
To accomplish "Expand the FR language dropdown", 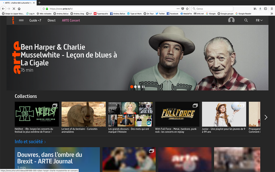I will (x=259, y=20).
